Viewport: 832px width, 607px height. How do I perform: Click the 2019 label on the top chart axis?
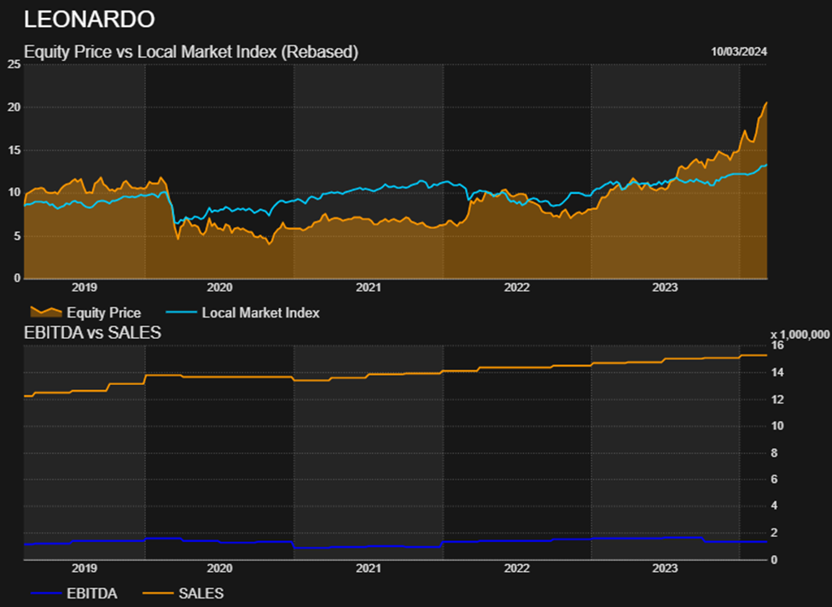click(x=84, y=288)
